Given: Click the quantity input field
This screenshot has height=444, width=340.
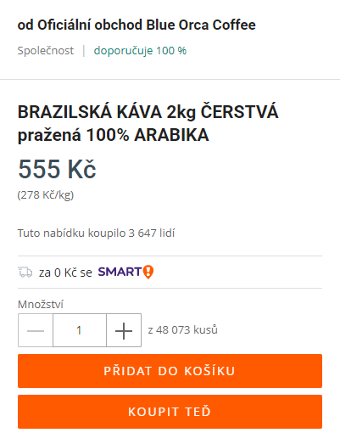Looking at the screenshot, I should tap(80, 330).
